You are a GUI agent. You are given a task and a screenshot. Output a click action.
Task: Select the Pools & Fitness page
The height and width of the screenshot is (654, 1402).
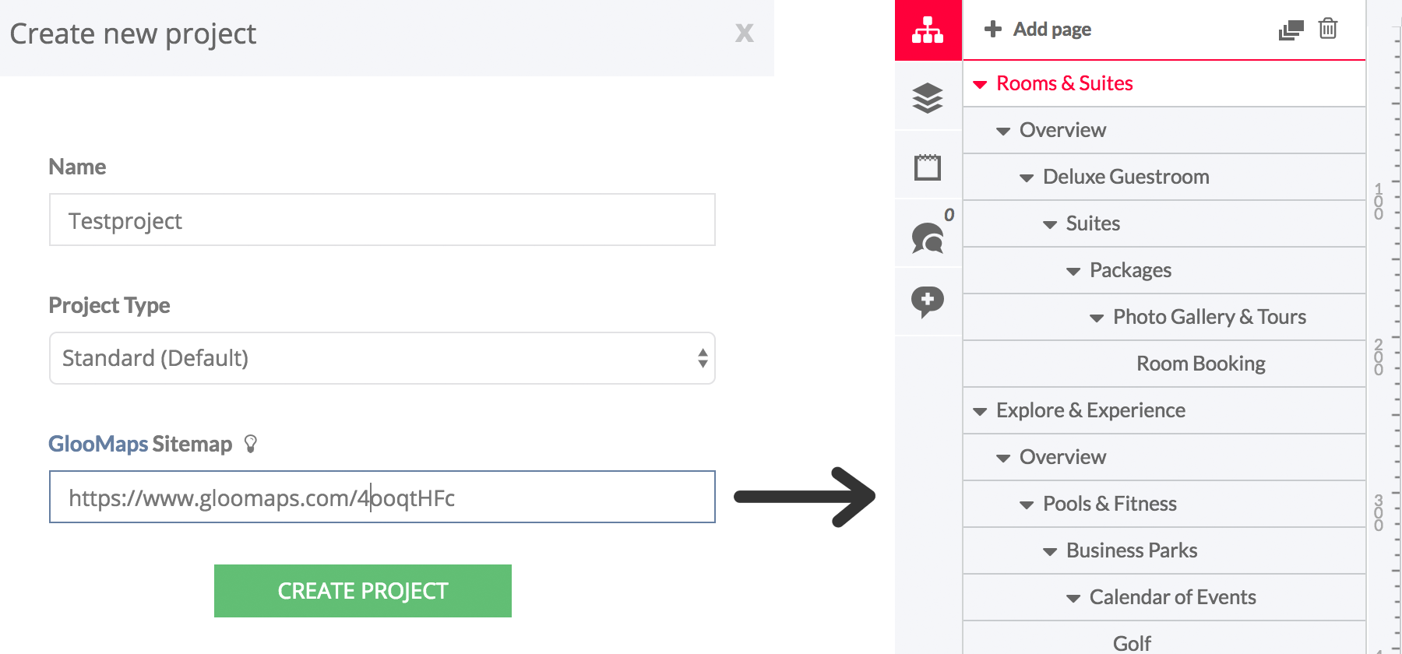(x=1109, y=504)
